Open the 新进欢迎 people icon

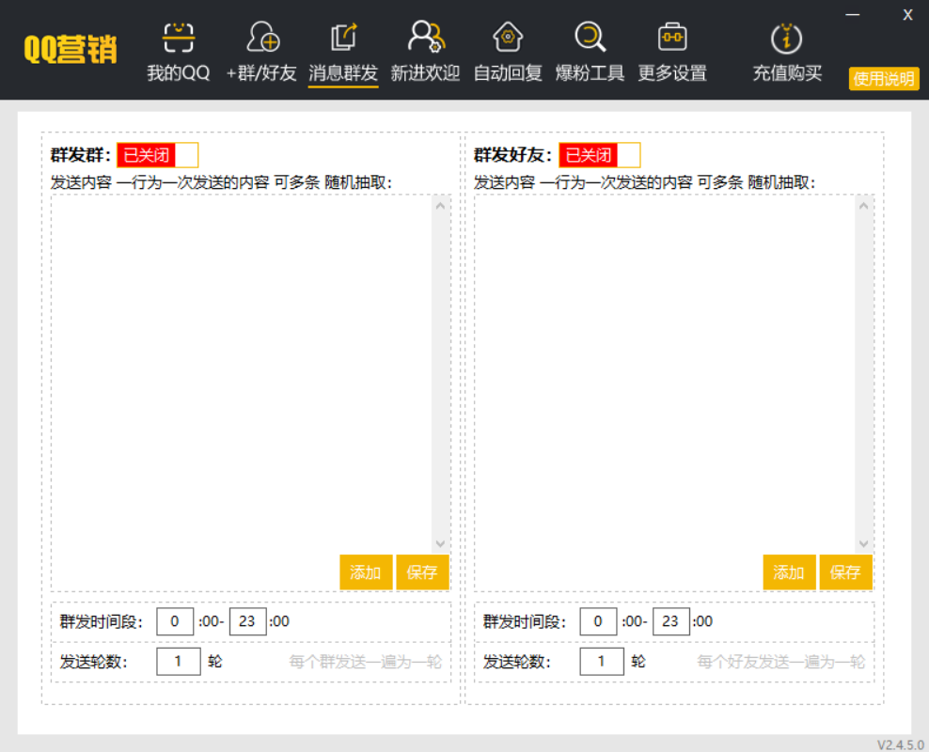(425, 37)
